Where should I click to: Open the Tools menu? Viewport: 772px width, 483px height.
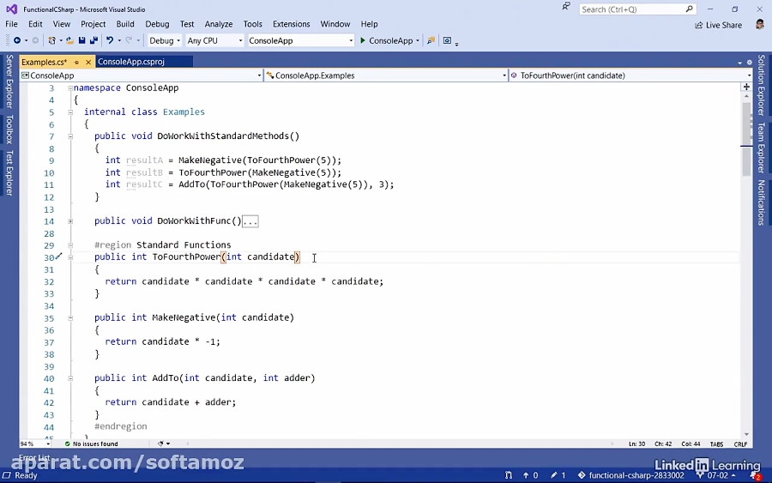point(252,24)
